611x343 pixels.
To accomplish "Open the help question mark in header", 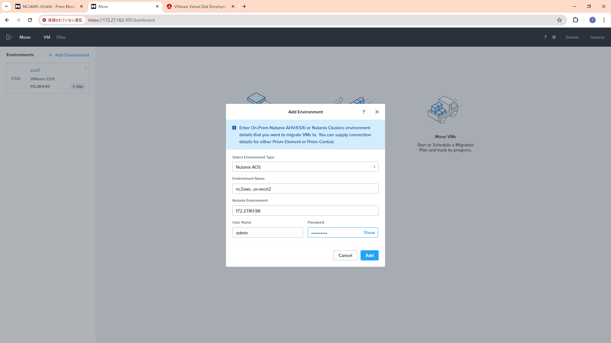I will (x=545, y=37).
